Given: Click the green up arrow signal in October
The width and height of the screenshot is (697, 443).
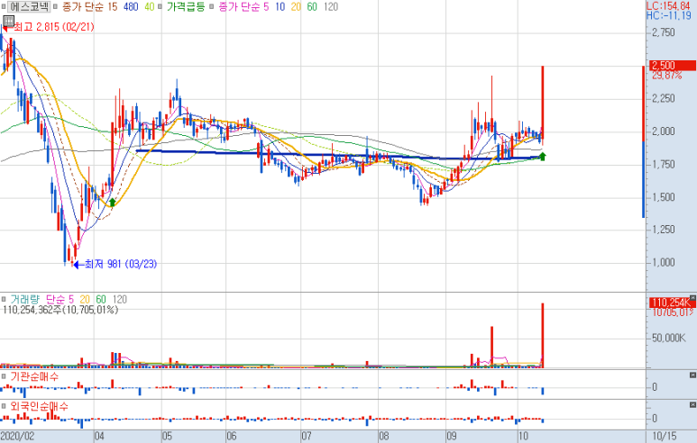Looking at the screenshot, I should [542, 156].
